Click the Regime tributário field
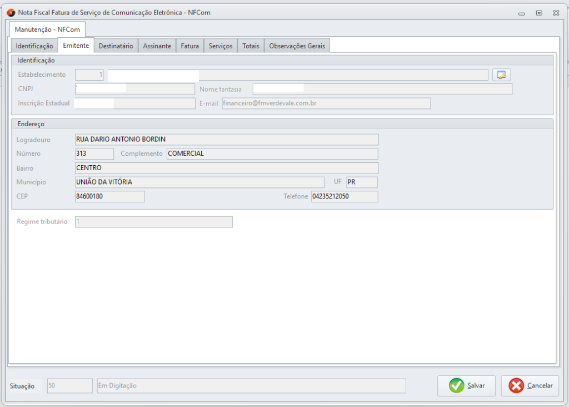This screenshot has height=407, width=569. coord(153,222)
